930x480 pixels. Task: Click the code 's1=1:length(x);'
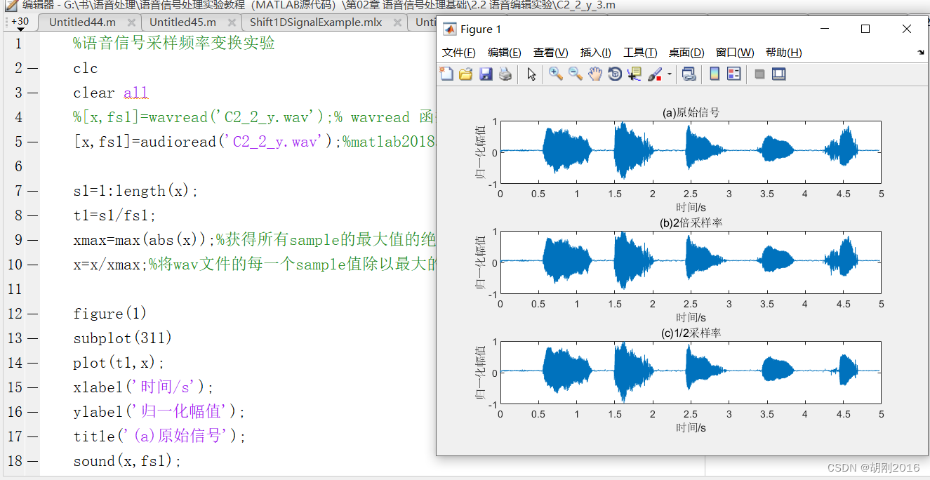click(136, 191)
